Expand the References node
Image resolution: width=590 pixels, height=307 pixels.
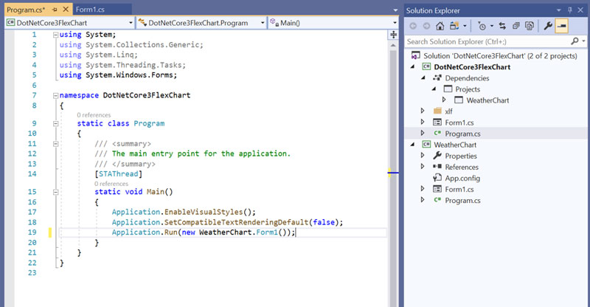[x=423, y=167]
